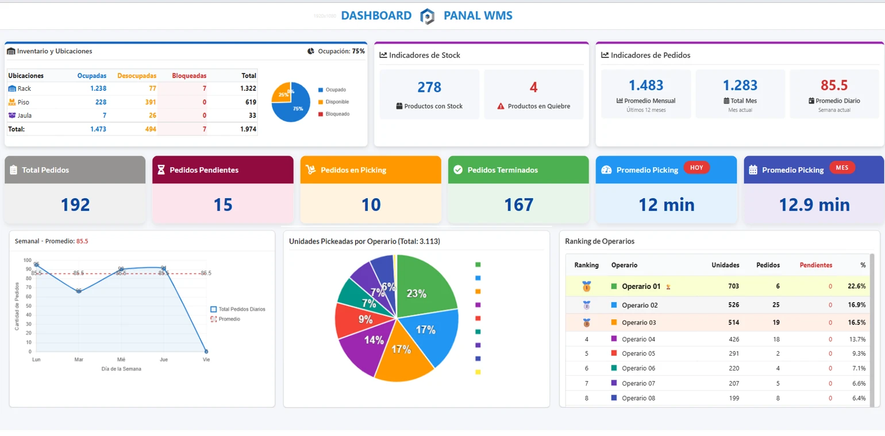Click the clipboard icon on Total Pedidos
The height and width of the screenshot is (436, 885).
(x=14, y=170)
